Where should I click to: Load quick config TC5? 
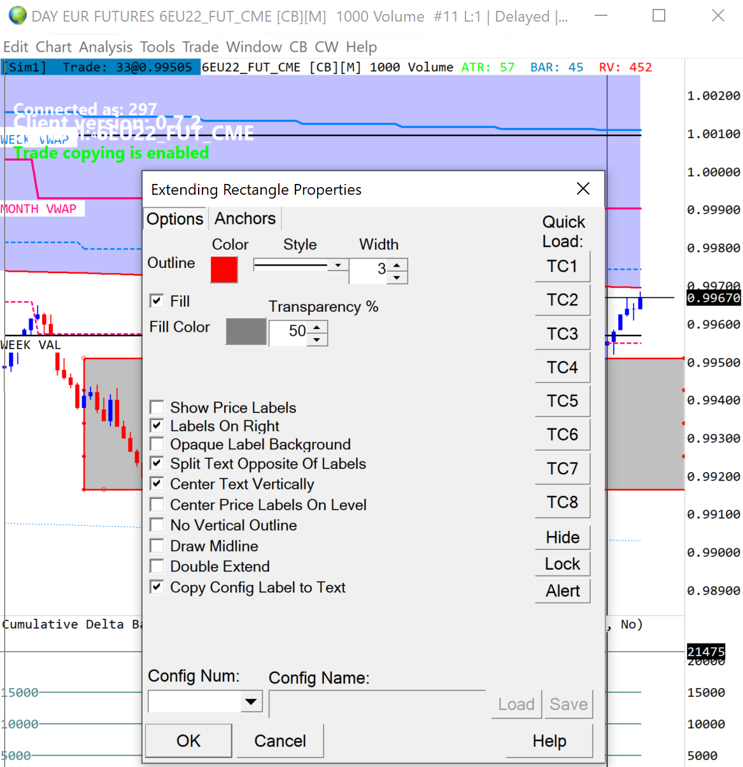coord(563,401)
